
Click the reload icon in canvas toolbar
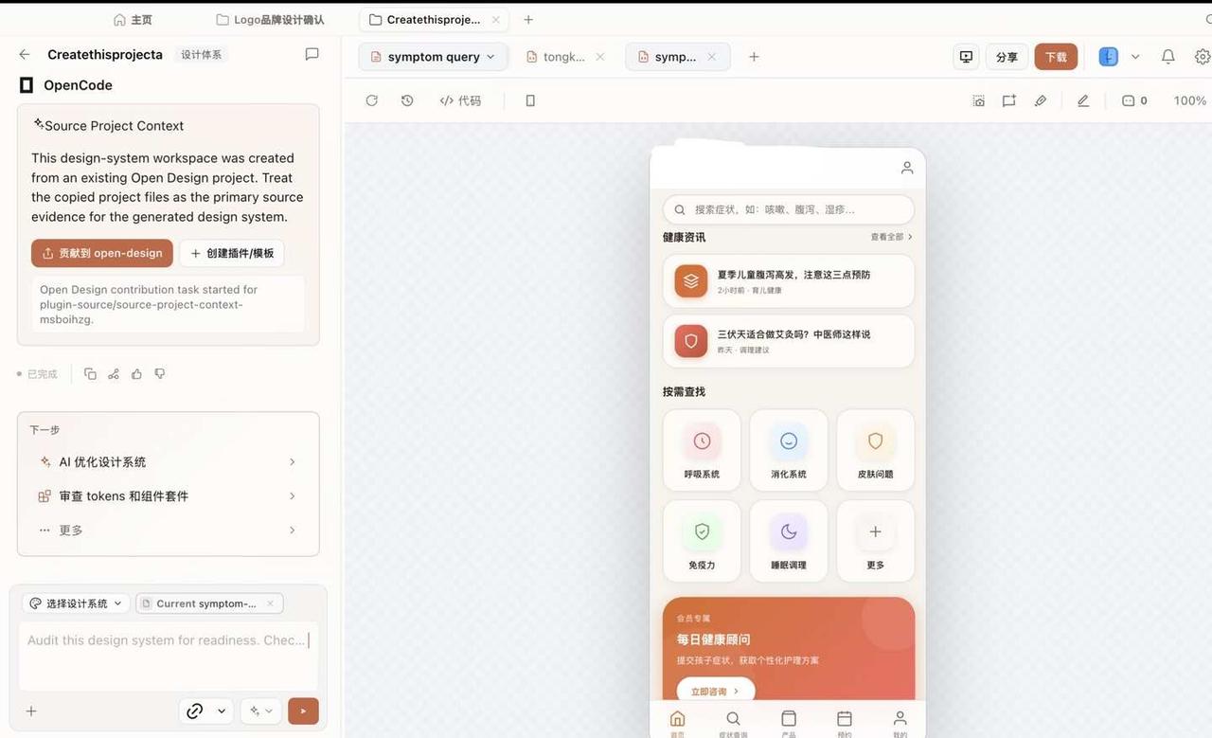tap(372, 100)
